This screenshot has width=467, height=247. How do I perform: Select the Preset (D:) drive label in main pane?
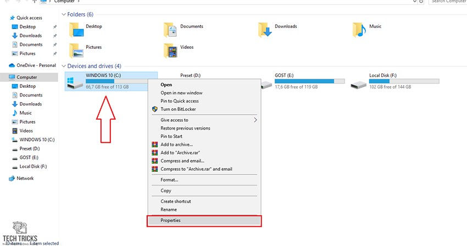tap(190, 76)
